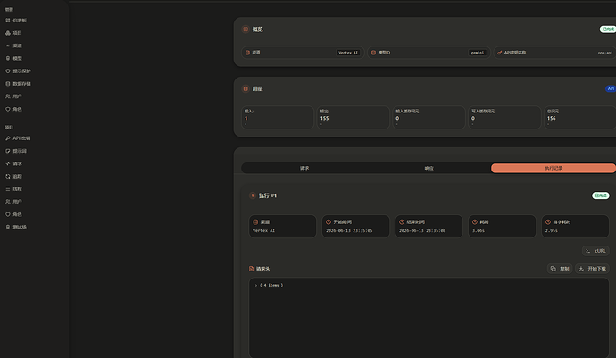
Task: Open 模型 models page in sidebar
Action: coord(13,58)
